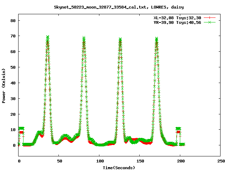The height and width of the screenshot is (171, 228).
Task: Click the x-axis tick label 150
Action: click(x=140, y=161)
